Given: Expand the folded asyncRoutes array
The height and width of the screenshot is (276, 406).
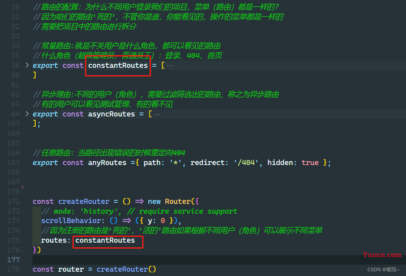Looking at the screenshot, I should (27, 114).
